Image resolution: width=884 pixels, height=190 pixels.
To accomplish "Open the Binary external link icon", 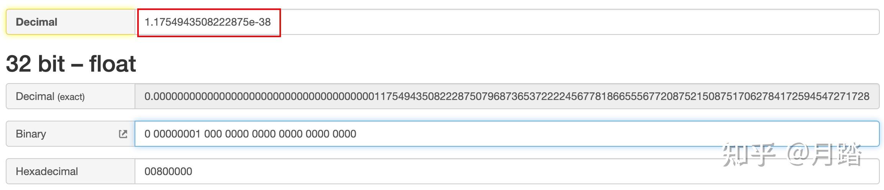I will pos(123,134).
